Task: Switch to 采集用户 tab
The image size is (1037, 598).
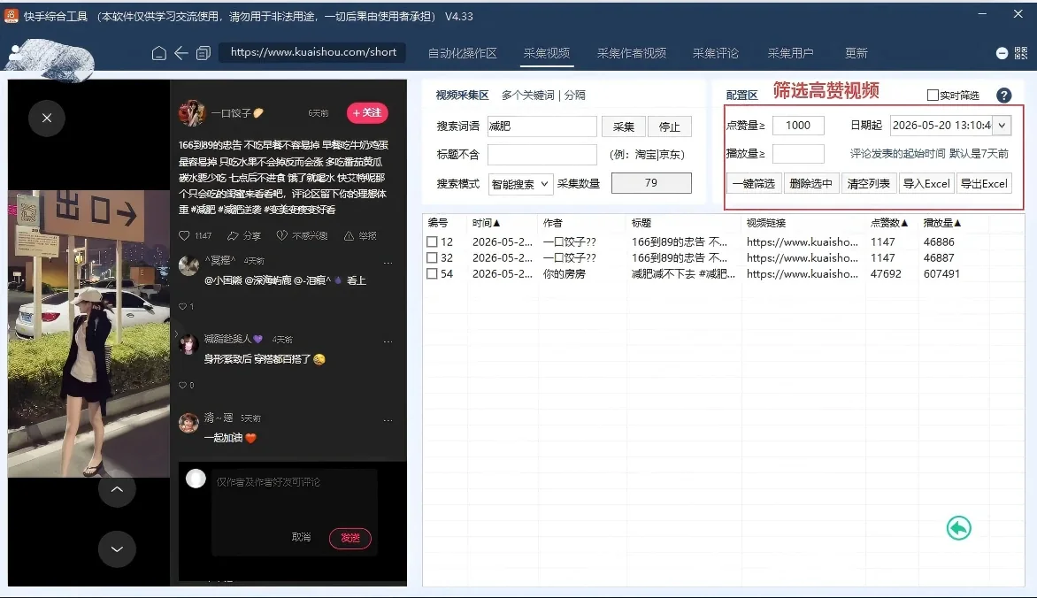Action: pyautogui.click(x=790, y=53)
